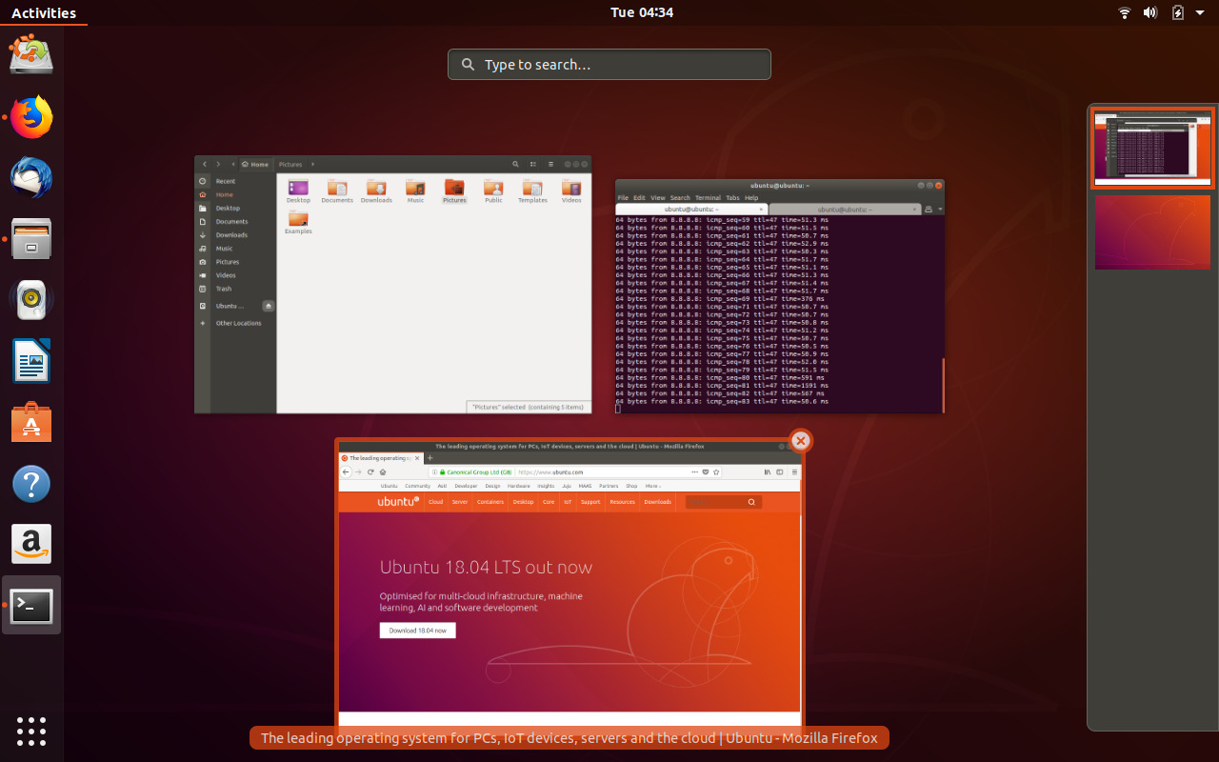Click the Type to search field
Image resolution: width=1219 pixels, height=762 pixels.
click(x=609, y=65)
